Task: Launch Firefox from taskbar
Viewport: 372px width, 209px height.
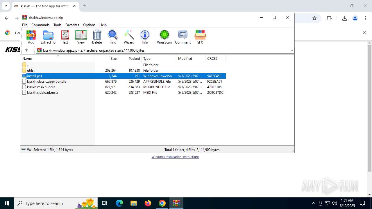Action: 148,203
